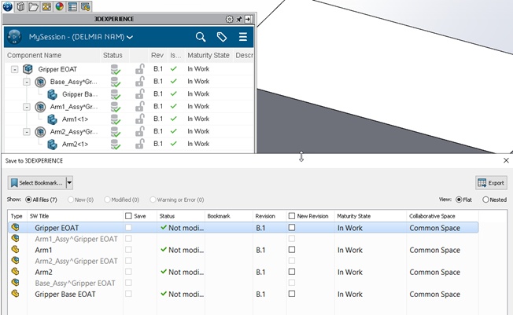Open Select Bookmark dropdown arrow

click(x=69, y=183)
